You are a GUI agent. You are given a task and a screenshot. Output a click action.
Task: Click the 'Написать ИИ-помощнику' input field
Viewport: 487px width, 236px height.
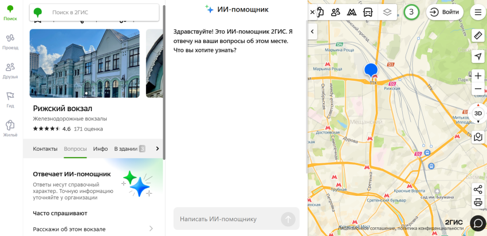[x=226, y=219]
